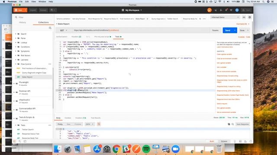Open the Informed Demo environment dropdown

pos(225,17)
